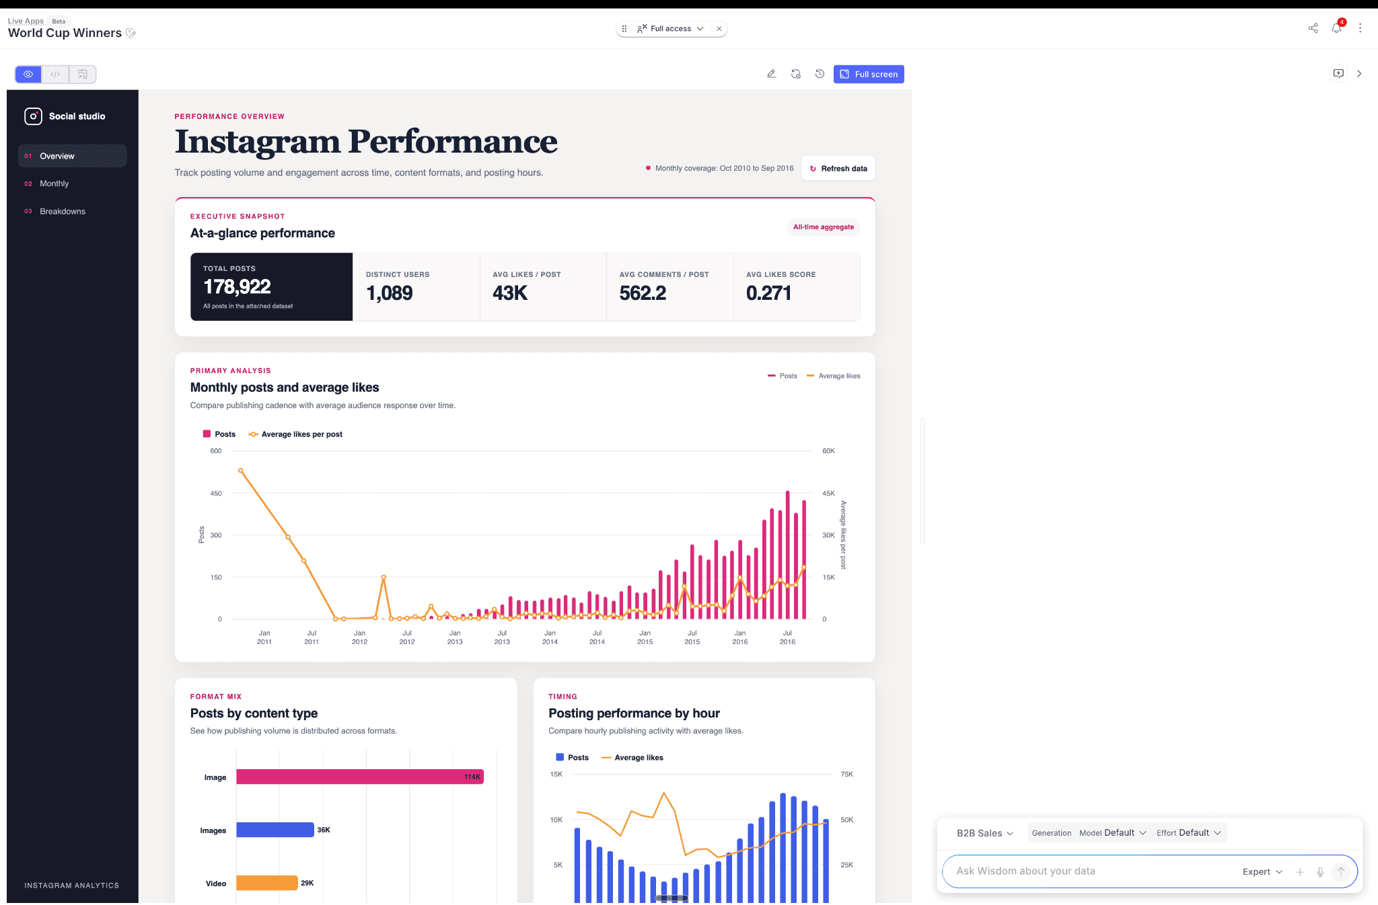Select the Overview sidebar item
Viewport: 1378px width, 905px height.
(x=73, y=156)
